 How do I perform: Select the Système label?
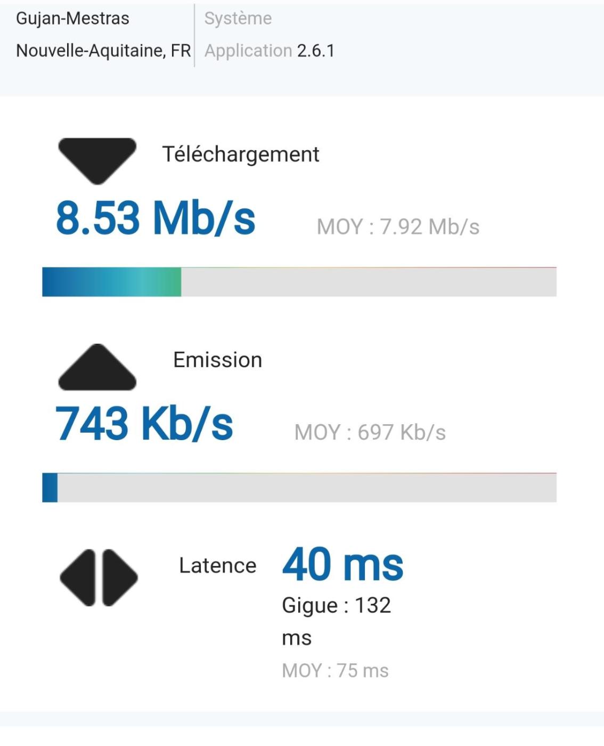click(238, 19)
